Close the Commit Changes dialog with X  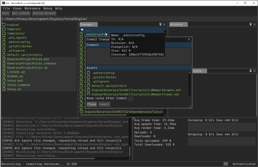click(189, 39)
